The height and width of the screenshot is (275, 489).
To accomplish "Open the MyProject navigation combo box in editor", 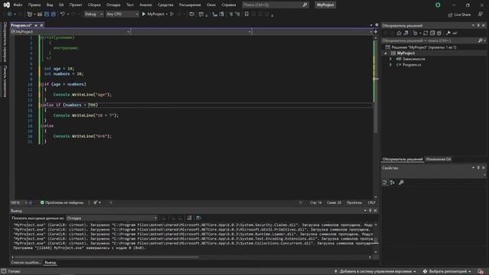I will coord(70,32).
